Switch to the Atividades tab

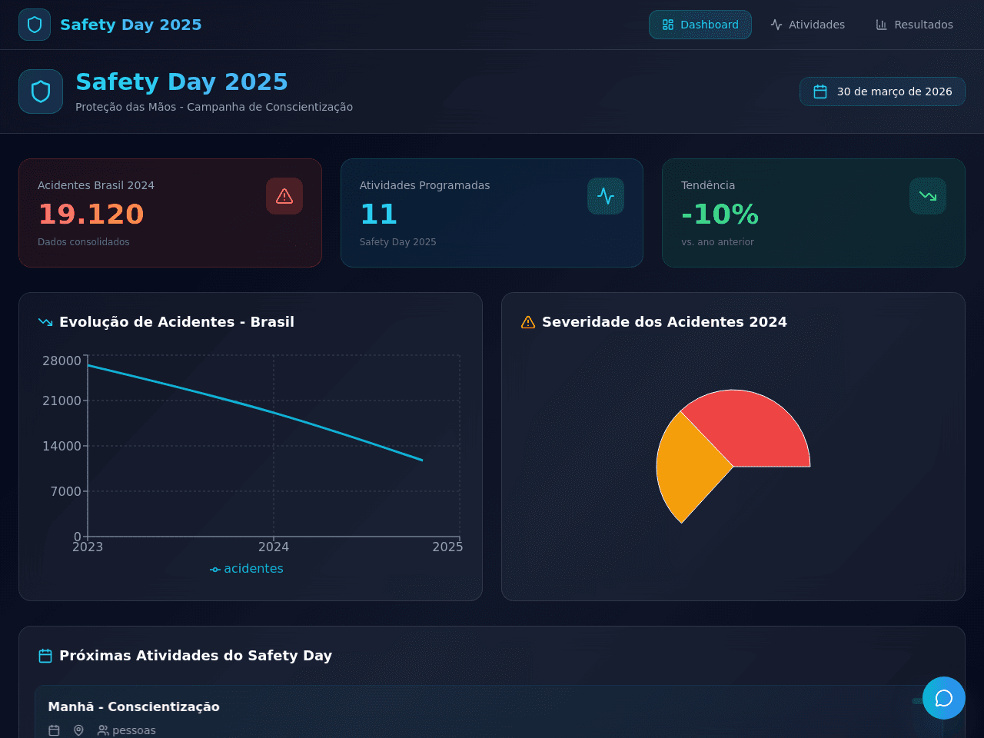click(x=807, y=25)
